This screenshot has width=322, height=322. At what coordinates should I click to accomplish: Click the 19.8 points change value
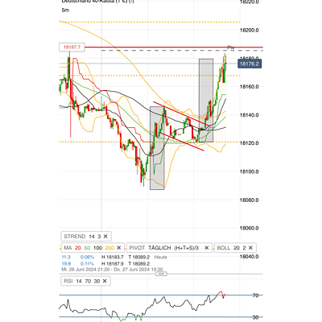pyautogui.click(x=66, y=264)
